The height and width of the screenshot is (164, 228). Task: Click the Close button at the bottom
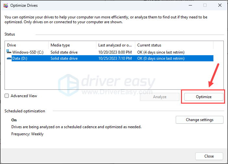pyautogui.click(x=209, y=156)
